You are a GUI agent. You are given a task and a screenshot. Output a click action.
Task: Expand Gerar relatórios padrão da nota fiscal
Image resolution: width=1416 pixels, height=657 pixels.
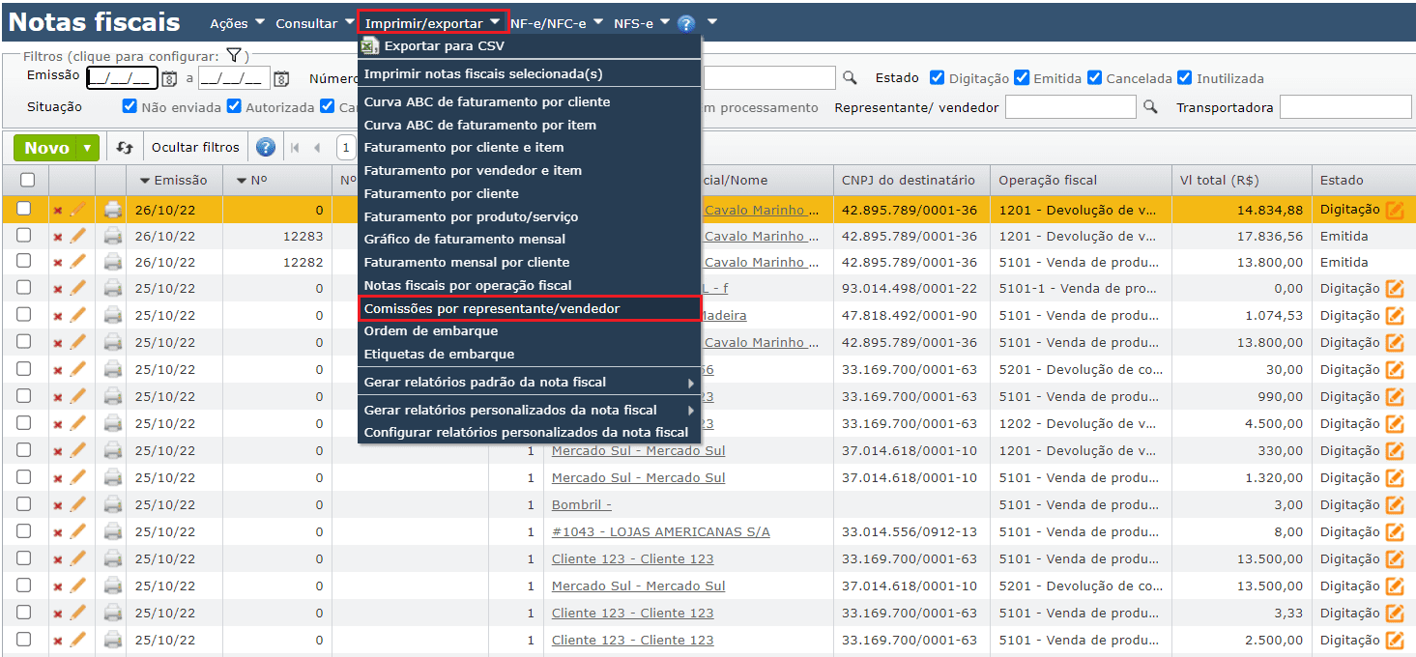(x=529, y=383)
